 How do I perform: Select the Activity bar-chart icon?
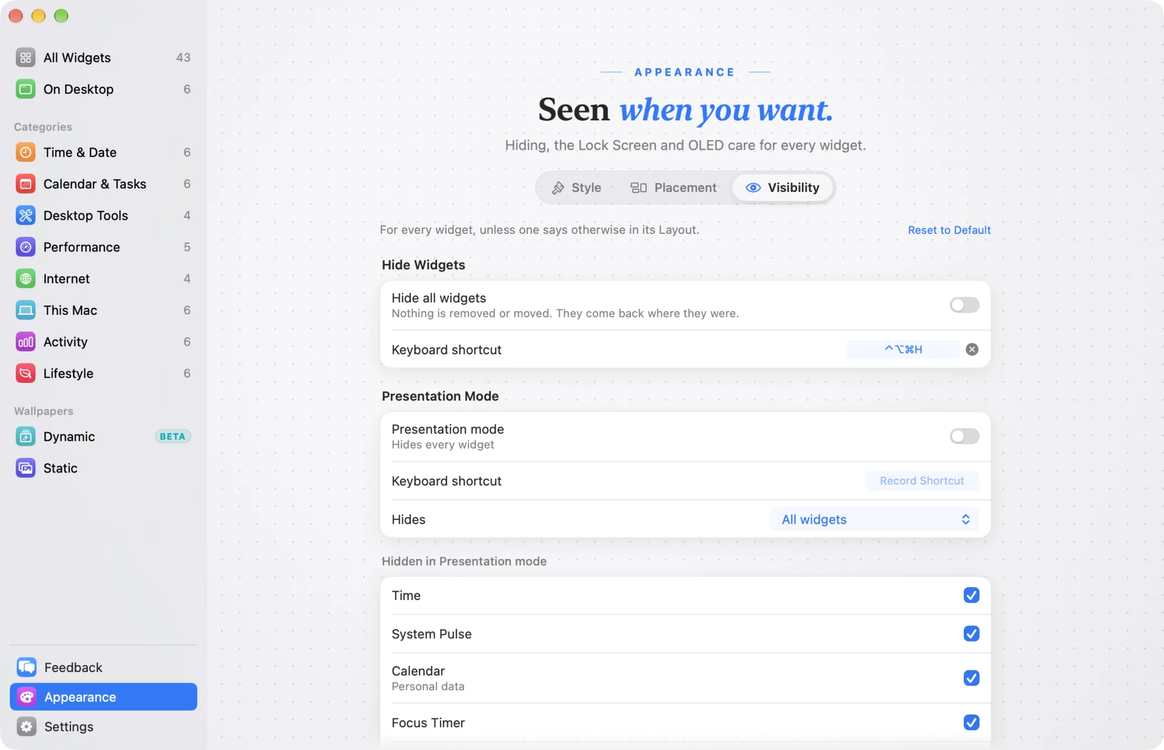pos(26,342)
